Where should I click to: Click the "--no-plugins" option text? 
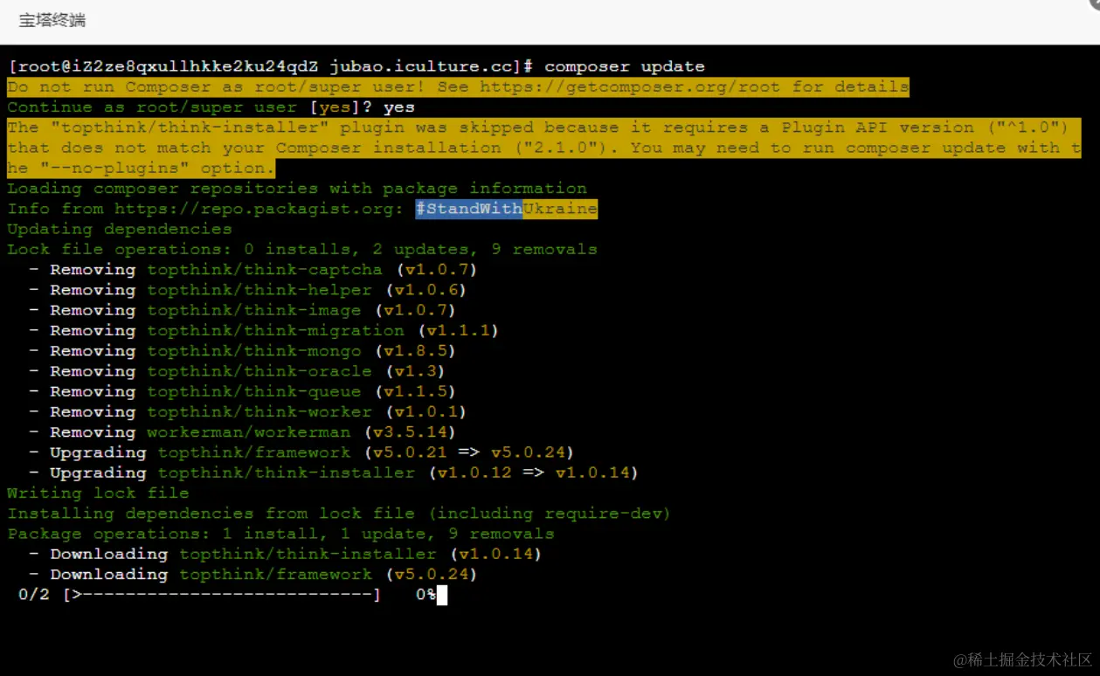(x=114, y=168)
